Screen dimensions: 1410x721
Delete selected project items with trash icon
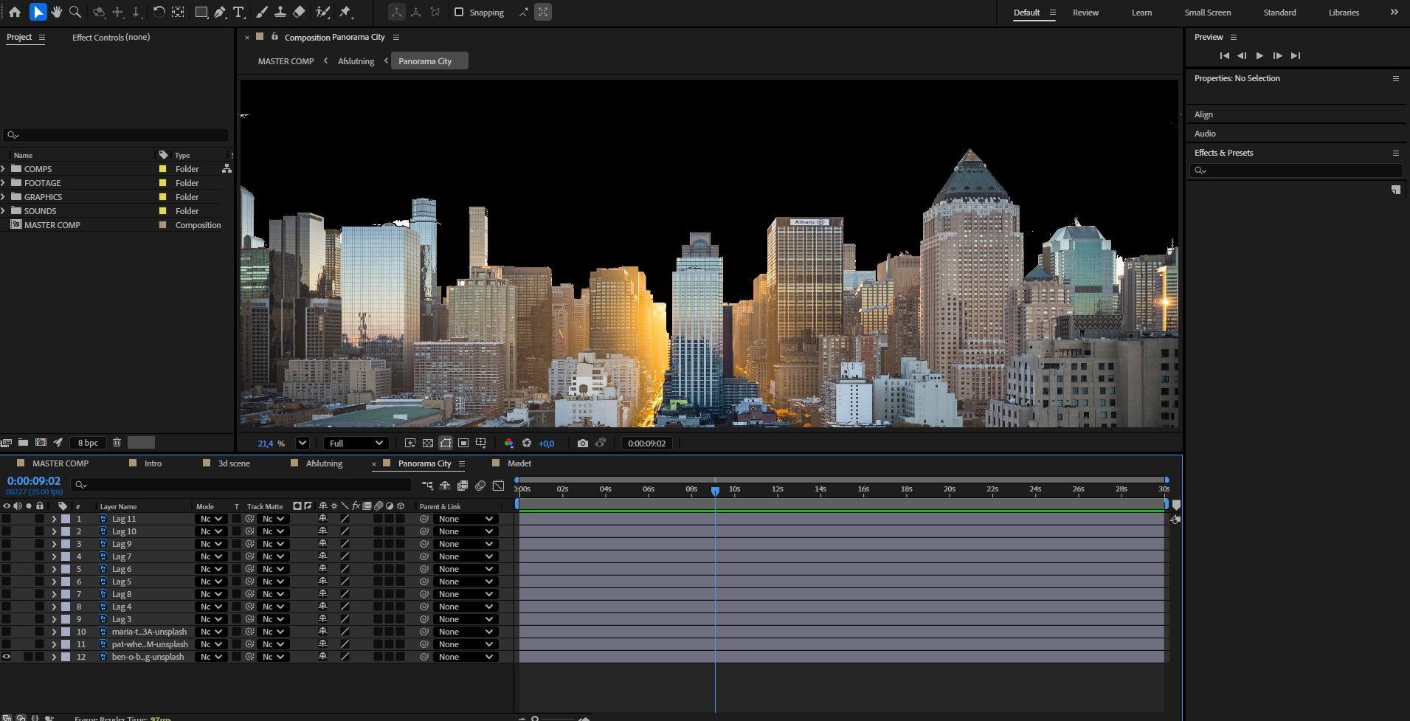117,443
